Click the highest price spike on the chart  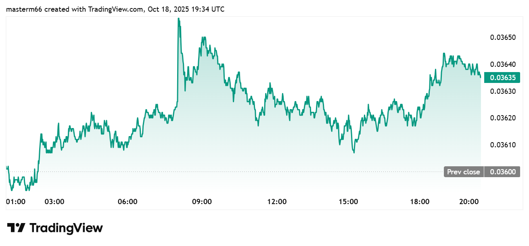click(178, 19)
